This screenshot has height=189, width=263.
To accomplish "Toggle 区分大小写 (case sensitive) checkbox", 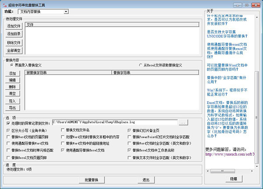I will [9, 130].
